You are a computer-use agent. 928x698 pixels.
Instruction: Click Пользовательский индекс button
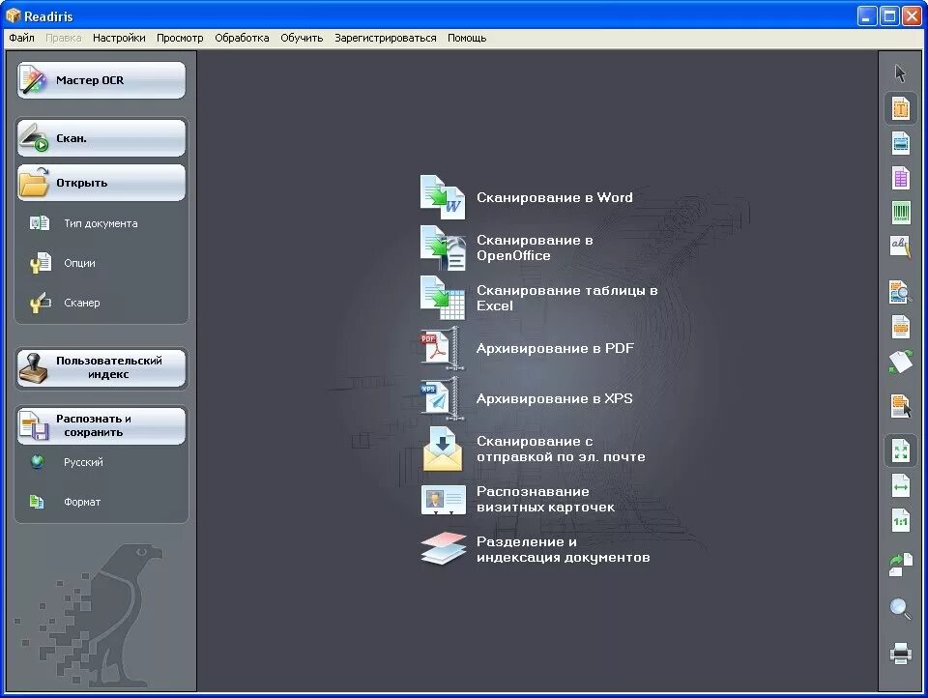[x=101, y=367]
